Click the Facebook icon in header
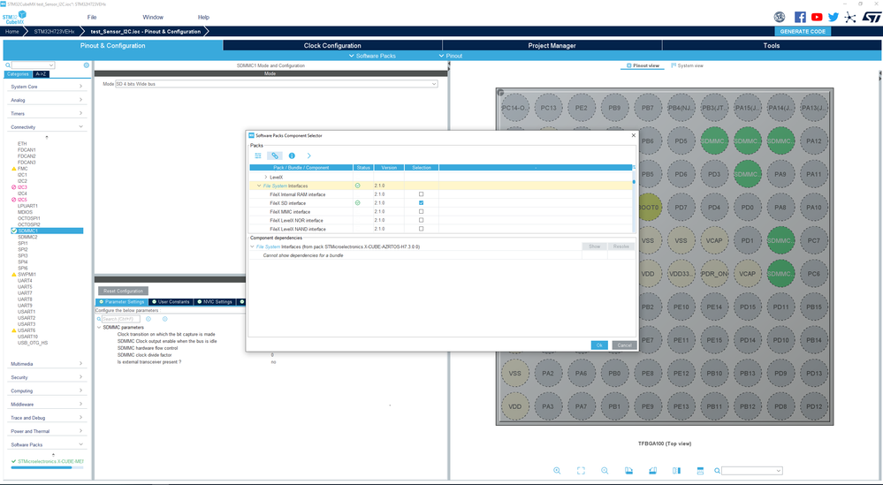The image size is (883, 485). click(x=800, y=17)
